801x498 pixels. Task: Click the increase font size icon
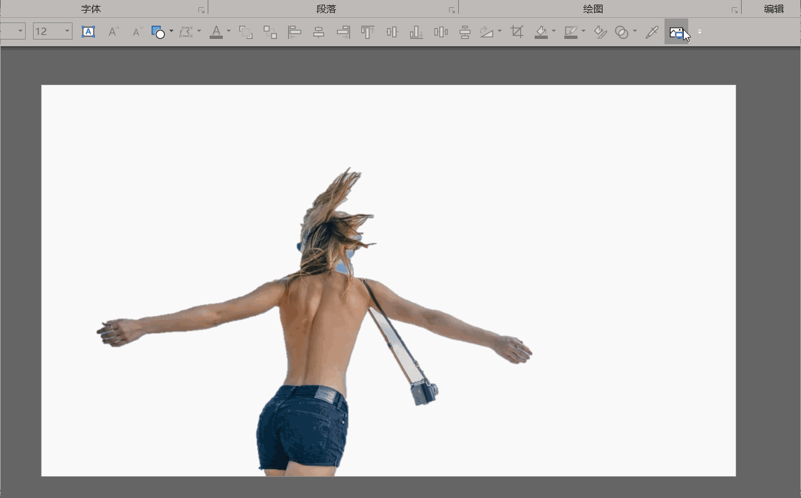pyautogui.click(x=113, y=32)
